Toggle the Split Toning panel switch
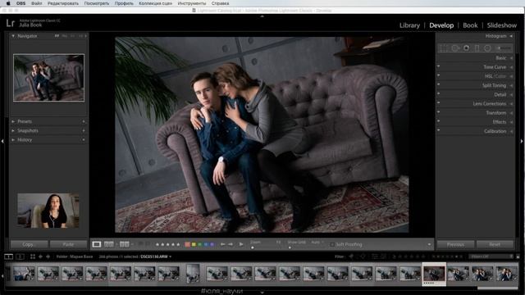The height and width of the screenshot is (295, 525). tap(439, 84)
